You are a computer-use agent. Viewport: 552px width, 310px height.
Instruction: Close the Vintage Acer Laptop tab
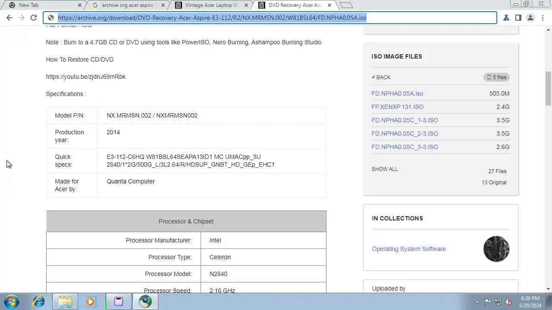247,5
